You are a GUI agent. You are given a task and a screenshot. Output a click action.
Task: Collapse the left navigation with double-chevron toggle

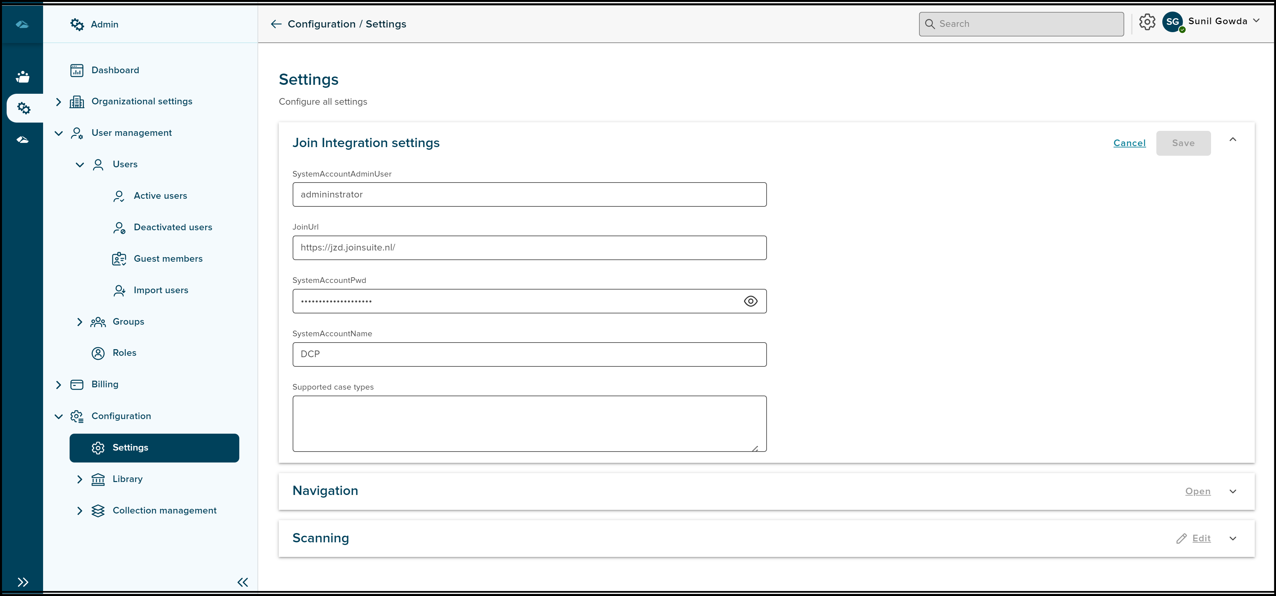242,582
